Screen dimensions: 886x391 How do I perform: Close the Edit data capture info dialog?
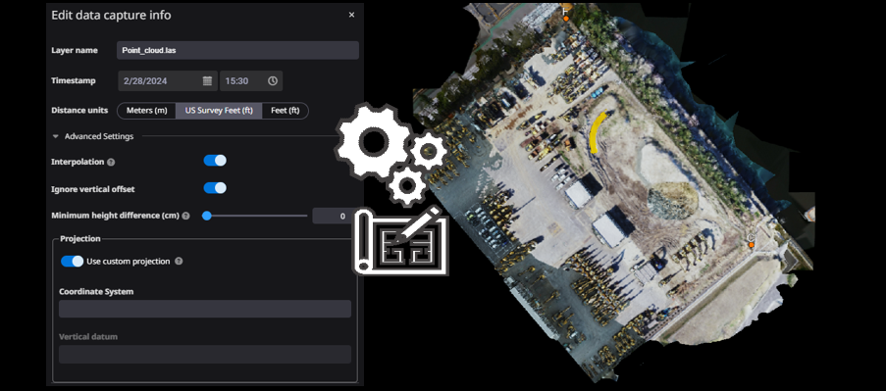[351, 16]
